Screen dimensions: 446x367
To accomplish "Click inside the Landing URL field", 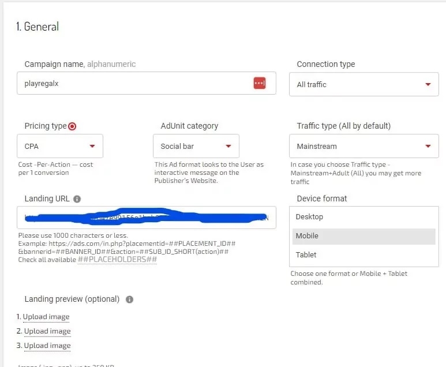I will click(147, 218).
